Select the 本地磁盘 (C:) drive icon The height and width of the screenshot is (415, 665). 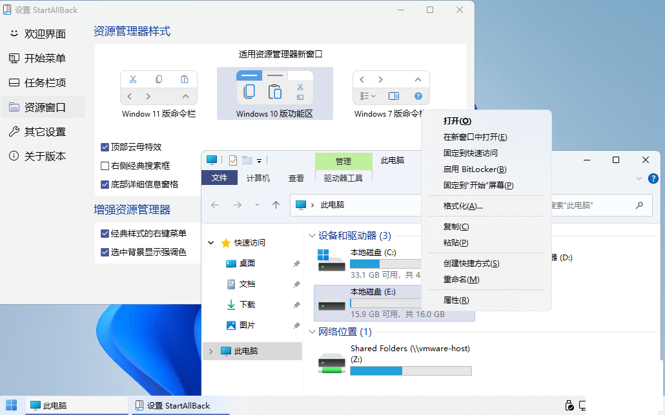point(331,261)
